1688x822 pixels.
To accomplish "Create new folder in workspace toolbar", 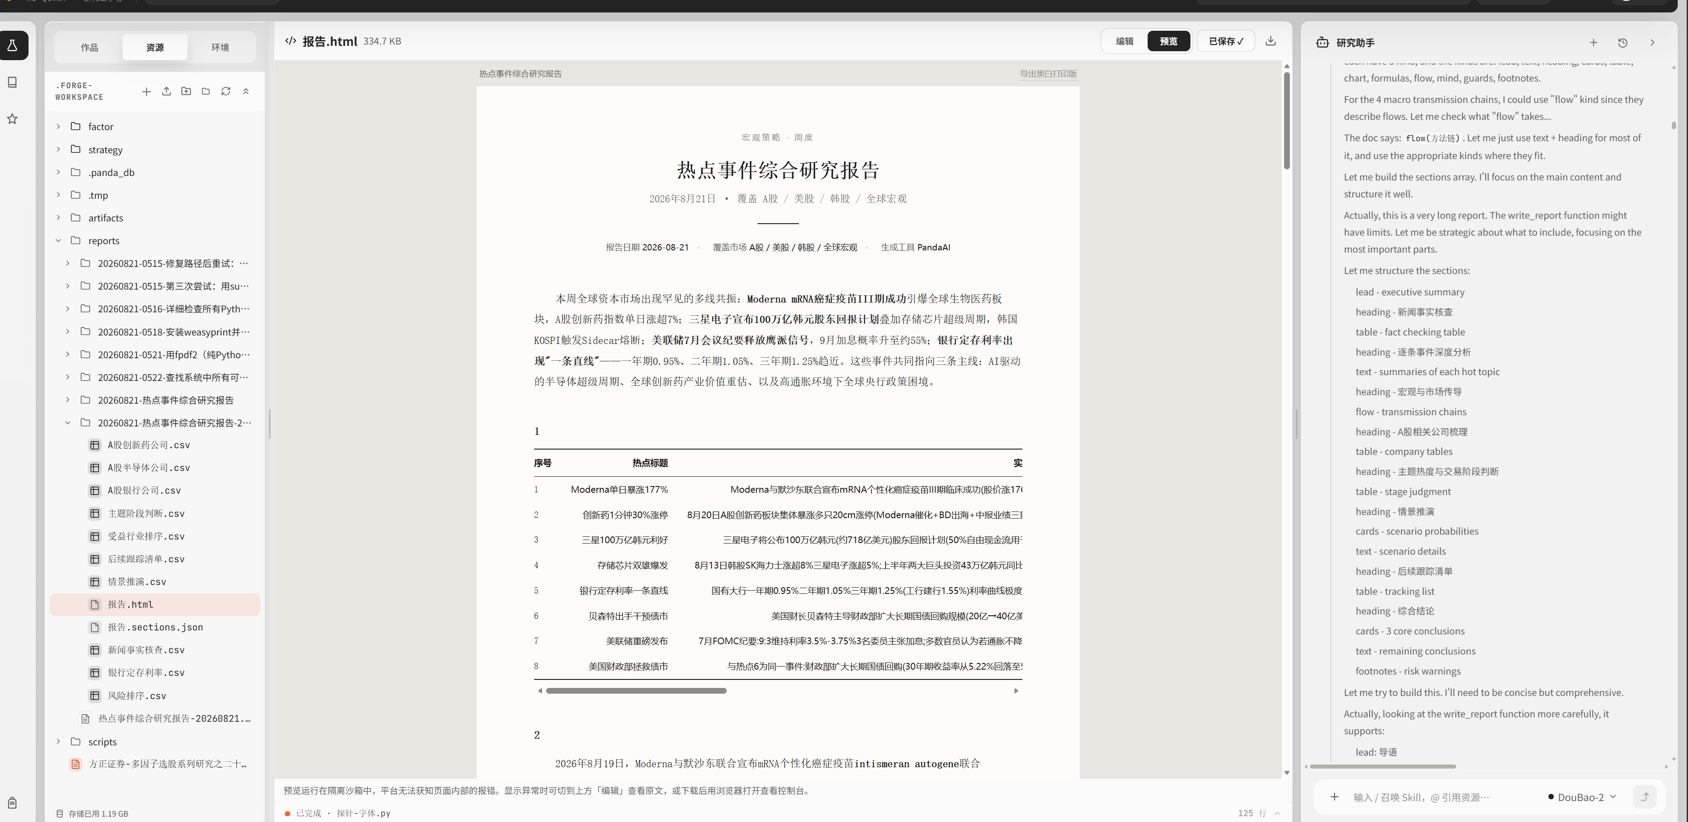I will pos(206,92).
